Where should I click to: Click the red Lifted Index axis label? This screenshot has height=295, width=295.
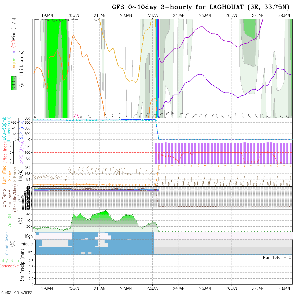[x=5, y=152]
